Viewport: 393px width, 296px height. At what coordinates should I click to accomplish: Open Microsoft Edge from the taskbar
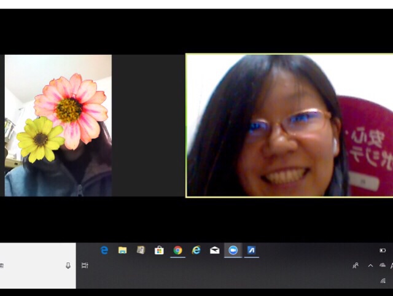coord(104,250)
